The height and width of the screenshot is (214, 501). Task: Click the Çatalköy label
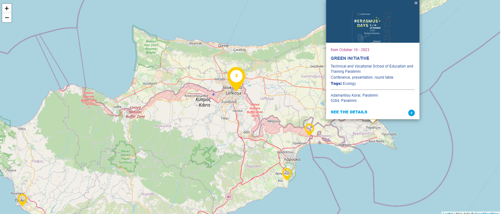[x=239, y=50]
